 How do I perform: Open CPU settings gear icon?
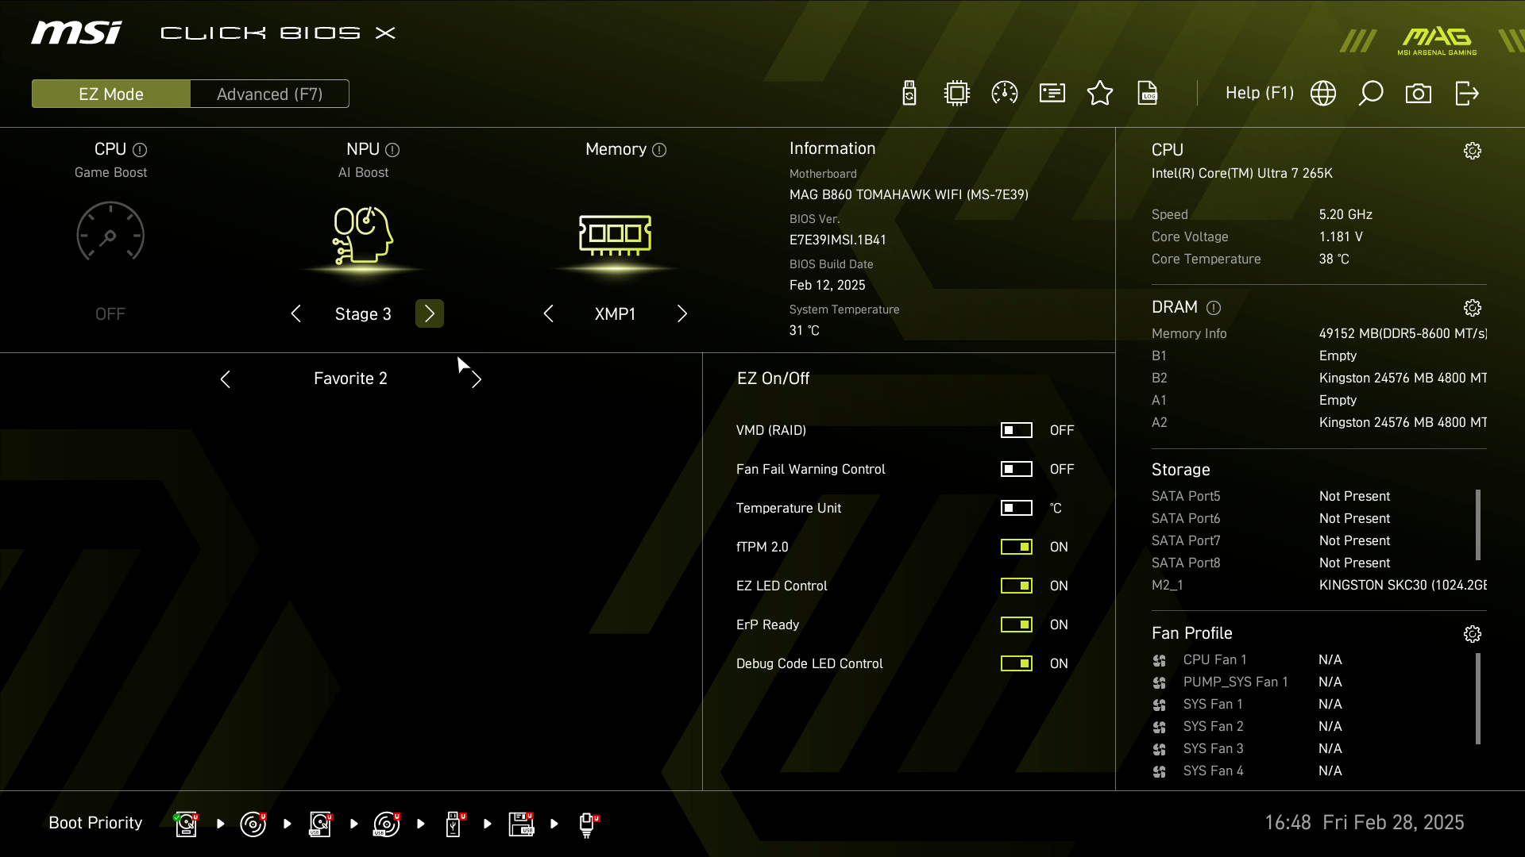[1473, 151]
